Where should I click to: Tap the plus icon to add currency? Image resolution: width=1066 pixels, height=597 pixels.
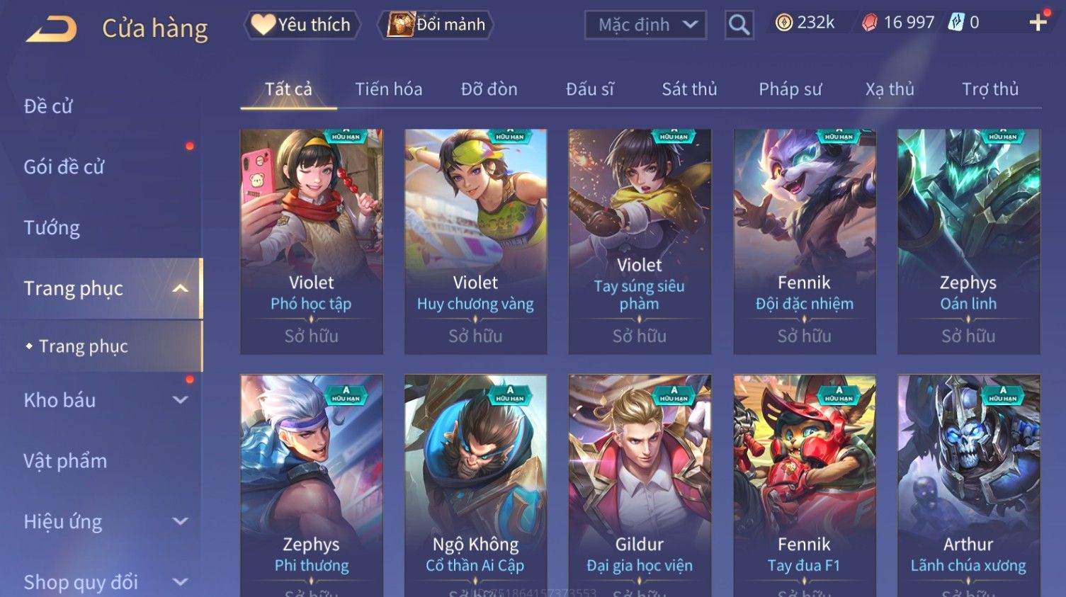tap(1038, 23)
